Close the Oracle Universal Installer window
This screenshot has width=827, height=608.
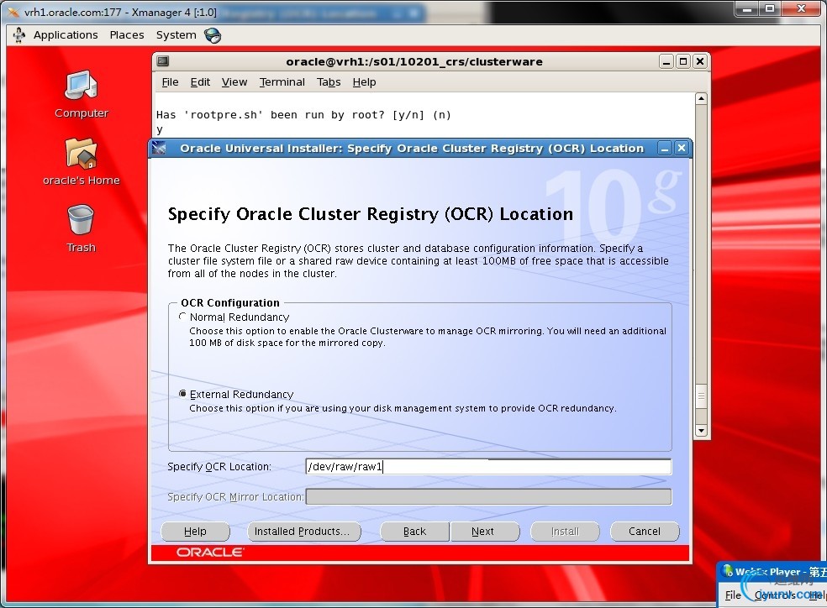(x=682, y=149)
